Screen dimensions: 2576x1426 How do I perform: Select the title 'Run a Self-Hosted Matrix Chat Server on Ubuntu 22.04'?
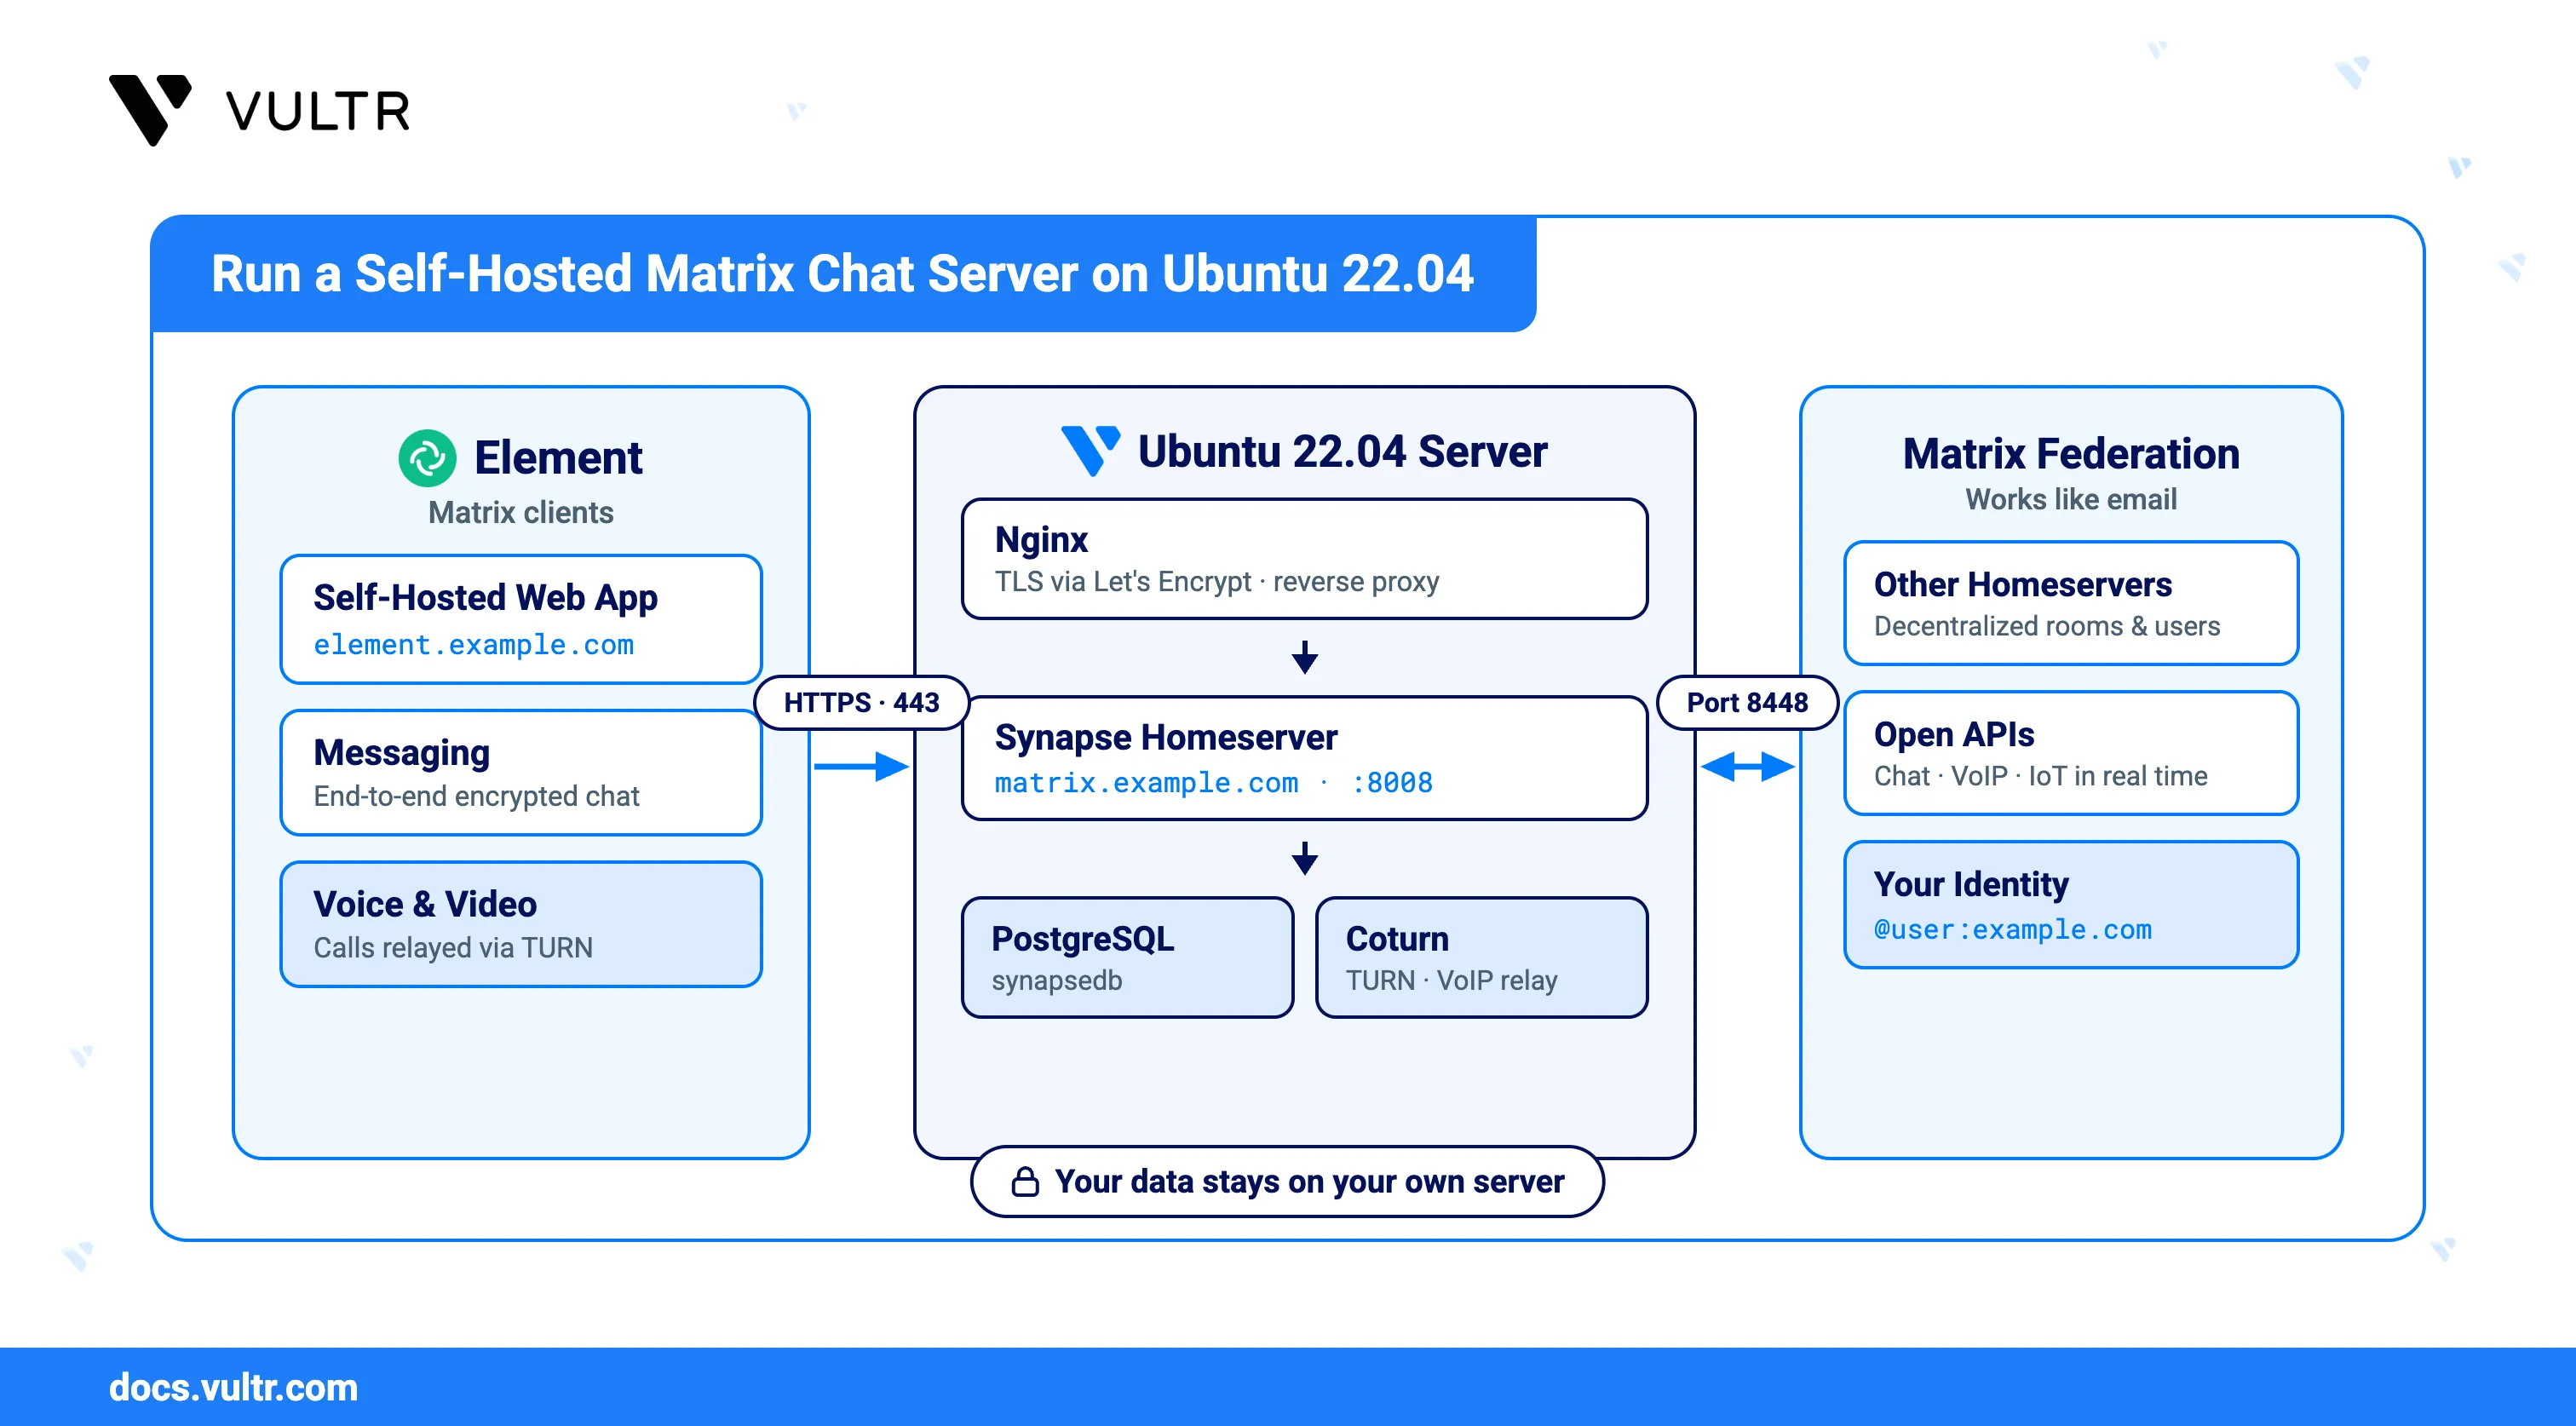pyautogui.click(x=842, y=273)
